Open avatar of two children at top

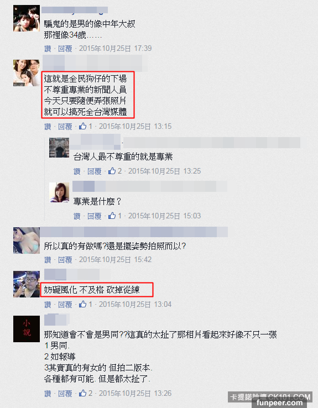(27, 18)
